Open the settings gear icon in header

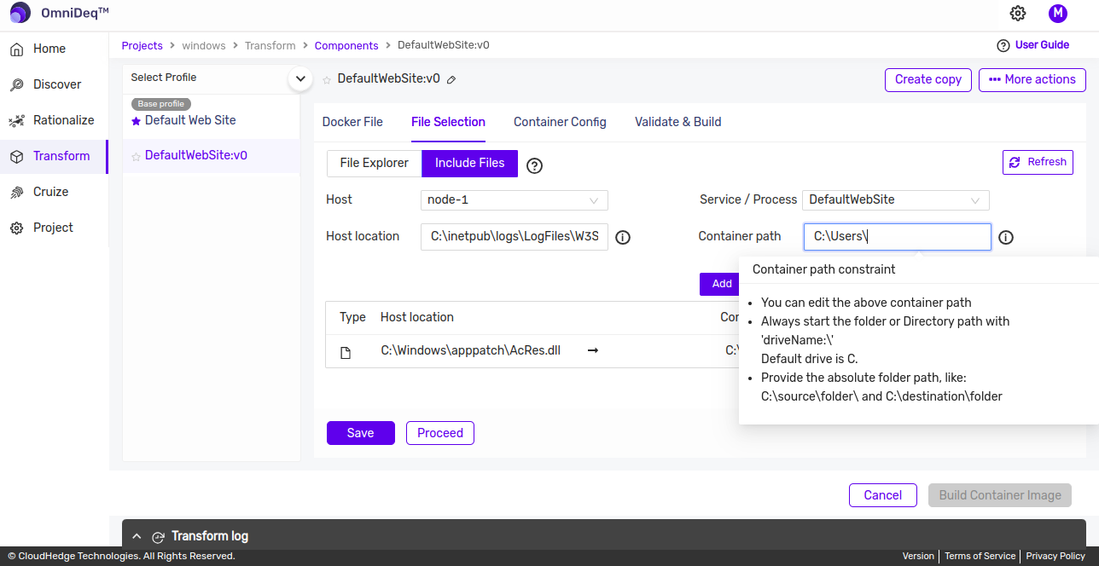1017,14
